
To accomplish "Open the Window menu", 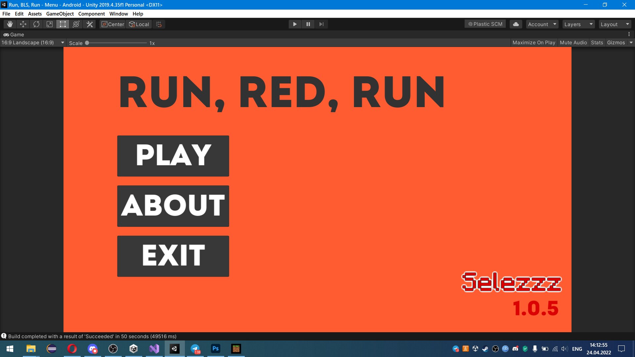I will pyautogui.click(x=118, y=14).
